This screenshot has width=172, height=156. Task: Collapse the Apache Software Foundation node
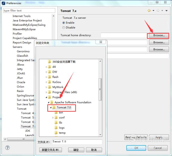point(49,102)
